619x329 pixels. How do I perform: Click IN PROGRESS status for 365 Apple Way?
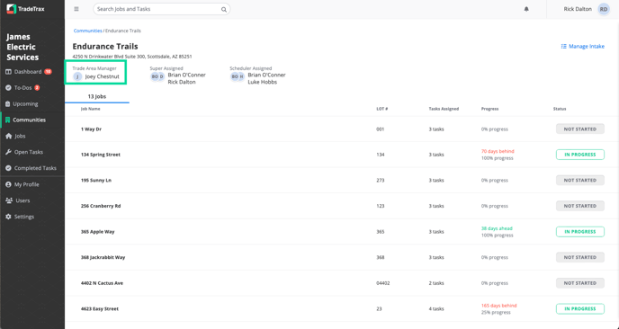580,232
